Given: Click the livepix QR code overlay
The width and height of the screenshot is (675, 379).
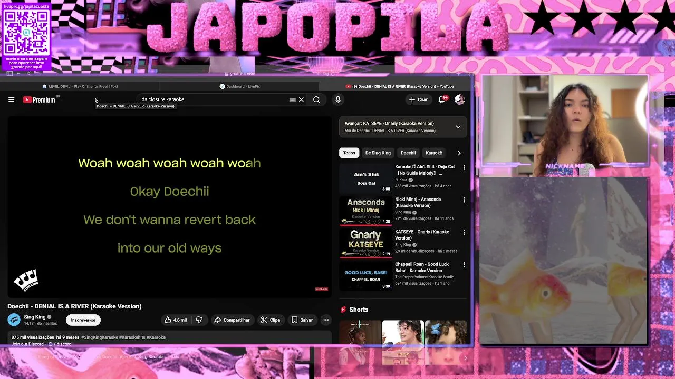Looking at the screenshot, I should pyautogui.click(x=26, y=32).
